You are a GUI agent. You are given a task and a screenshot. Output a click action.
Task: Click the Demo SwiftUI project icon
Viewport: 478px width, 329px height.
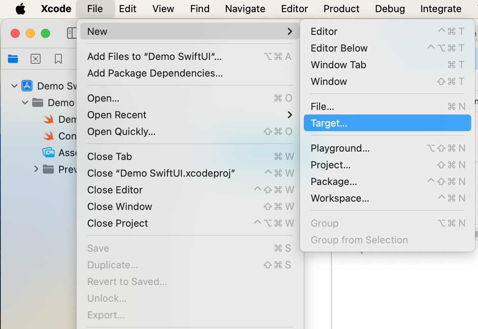[x=27, y=86]
